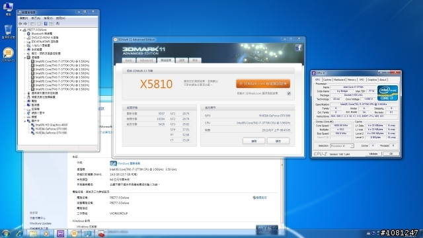Viewport: 423px width, 238px height.
Task: Select 3DMark 11 shortcut on desktop
Action: coord(8,54)
